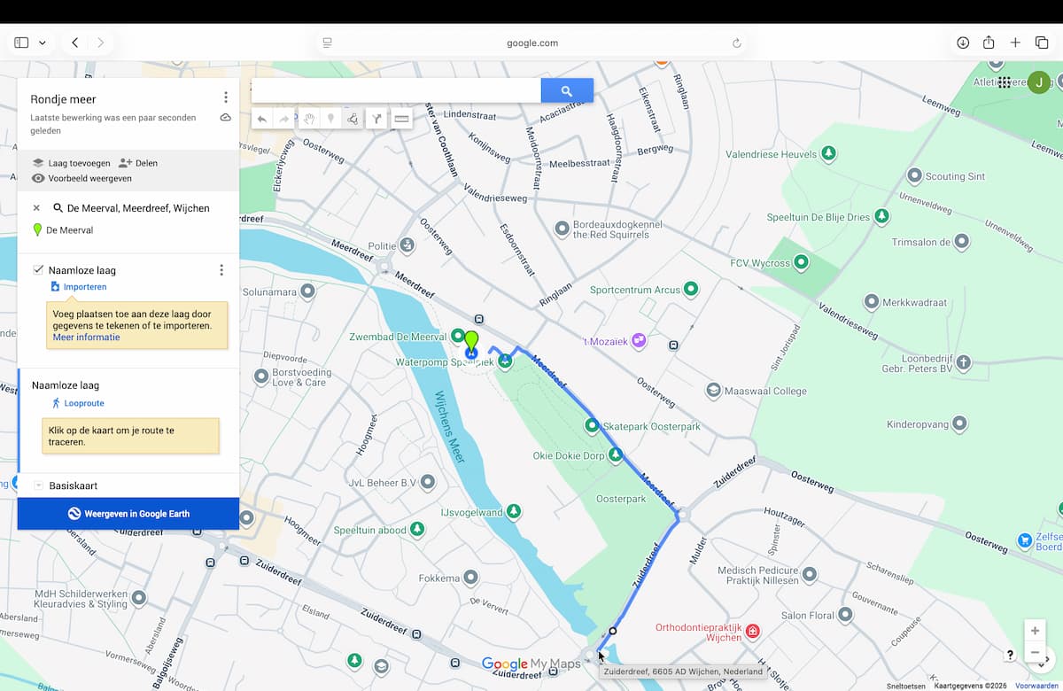Image resolution: width=1063 pixels, height=691 pixels.
Task: Click the 't Mozaïek marker
Action: (x=639, y=340)
